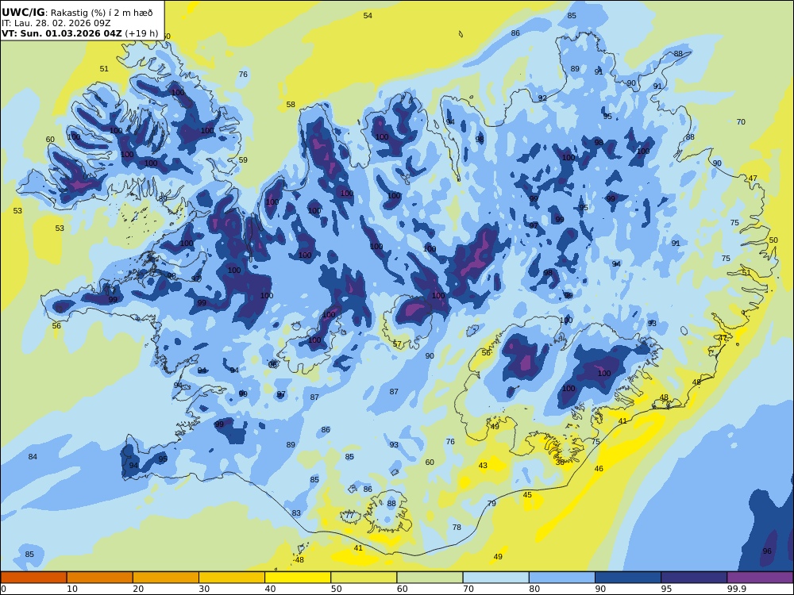794x595 pixels.
Task: Click the '40' legend tick label
Action: (x=271, y=589)
